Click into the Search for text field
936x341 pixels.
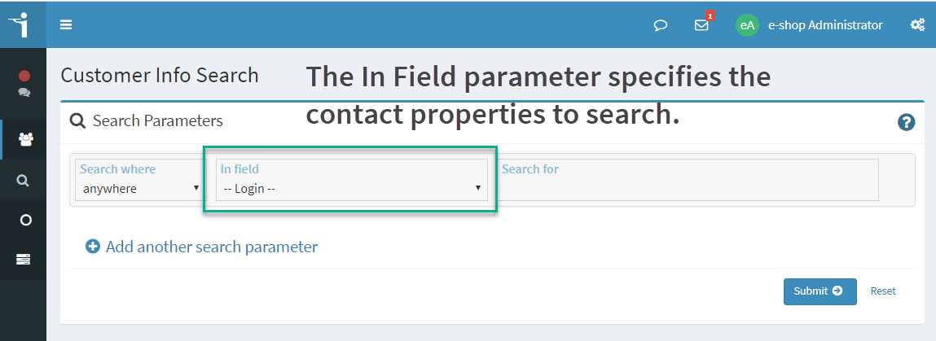[x=688, y=179]
